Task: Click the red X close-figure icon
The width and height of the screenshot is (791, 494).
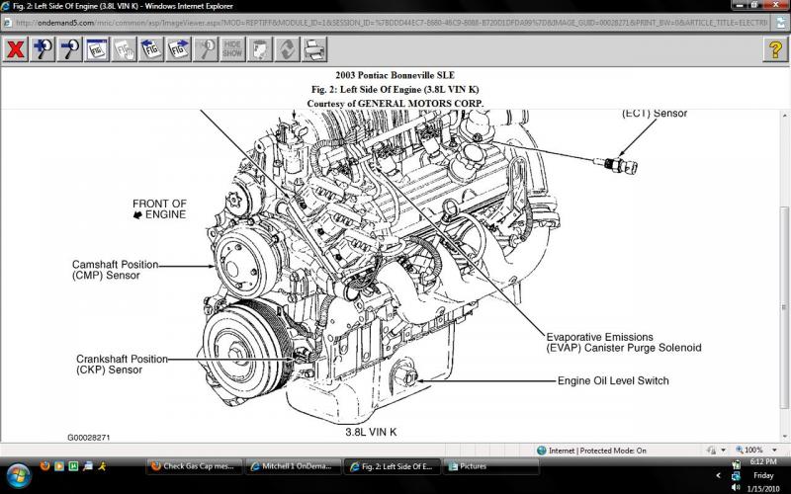Action: [x=15, y=48]
